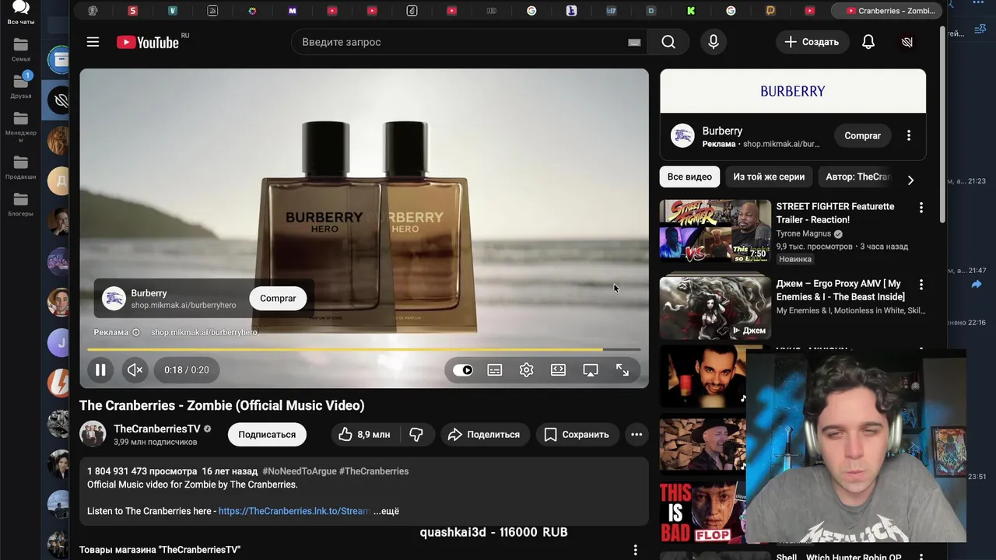
Task: Click the #TheCranberries hashtag
Action: (373, 471)
